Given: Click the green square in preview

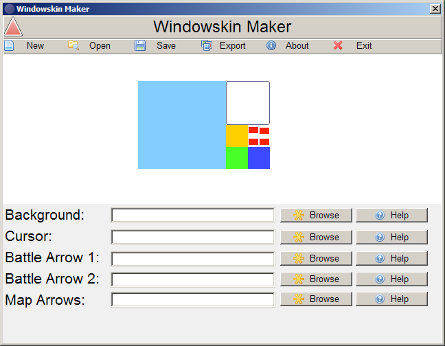Looking at the screenshot, I should [237, 158].
